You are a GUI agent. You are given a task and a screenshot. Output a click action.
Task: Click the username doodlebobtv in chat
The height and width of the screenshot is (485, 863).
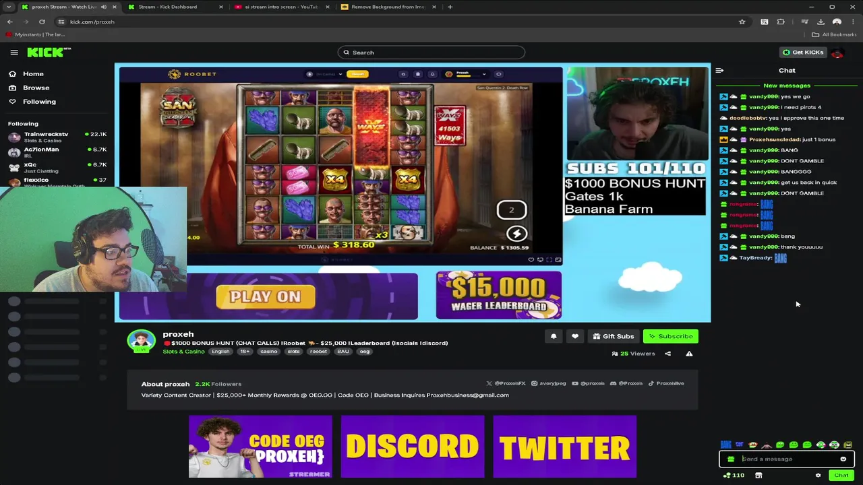(x=748, y=118)
